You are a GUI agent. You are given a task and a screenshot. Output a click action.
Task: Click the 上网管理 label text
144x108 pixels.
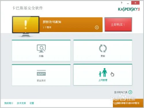pyautogui.click(x=103, y=80)
